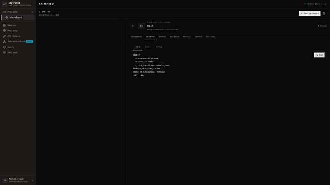Image resolution: width=330 pixels, height=185 pixels.
Task: Delete project with trash icon
Action: 324,13
